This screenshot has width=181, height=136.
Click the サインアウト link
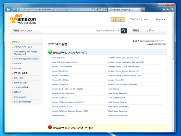click(161, 41)
